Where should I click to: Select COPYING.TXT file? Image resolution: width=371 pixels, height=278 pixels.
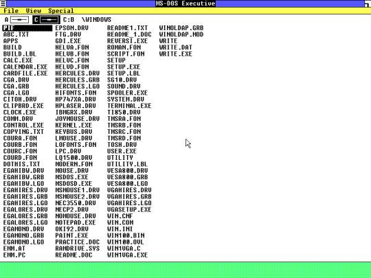pyautogui.click(x=23, y=132)
